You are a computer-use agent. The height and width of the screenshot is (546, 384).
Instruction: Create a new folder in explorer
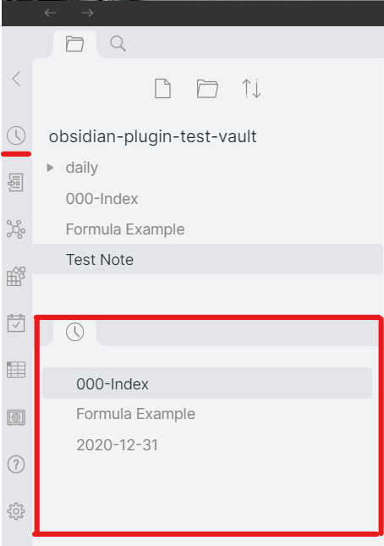click(x=207, y=88)
